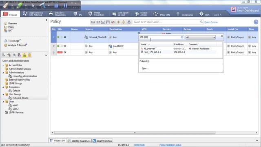This screenshot has height=147, width=261.
Task: Expand the More tabs dropdown
Action: (217, 15)
